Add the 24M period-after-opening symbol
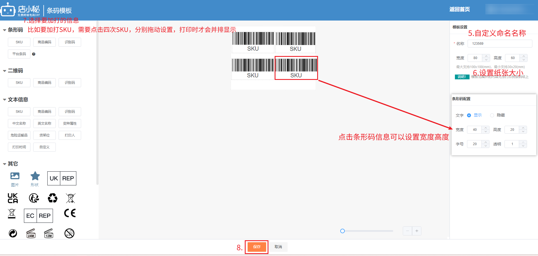Image resolution: width=538 pixels, height=256 pixels. point(31,233)
